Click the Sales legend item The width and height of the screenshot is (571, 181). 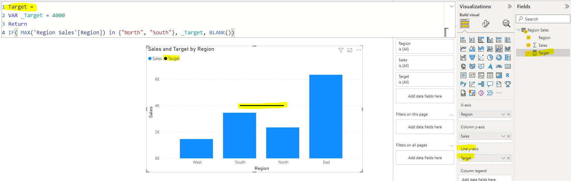pyautogui.click(x=155, y=58)
